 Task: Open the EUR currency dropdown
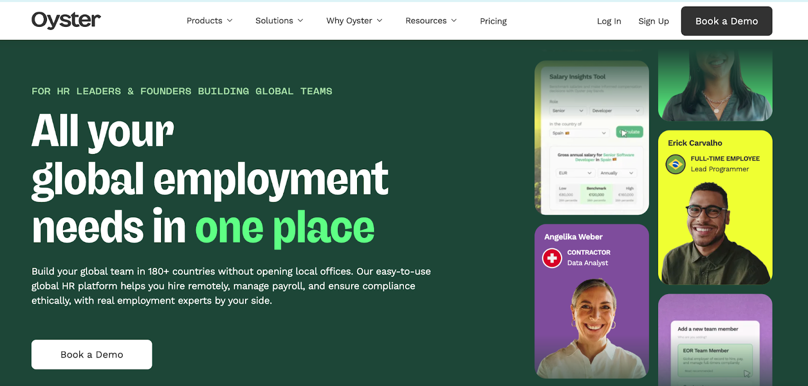[x=575, y=173]
